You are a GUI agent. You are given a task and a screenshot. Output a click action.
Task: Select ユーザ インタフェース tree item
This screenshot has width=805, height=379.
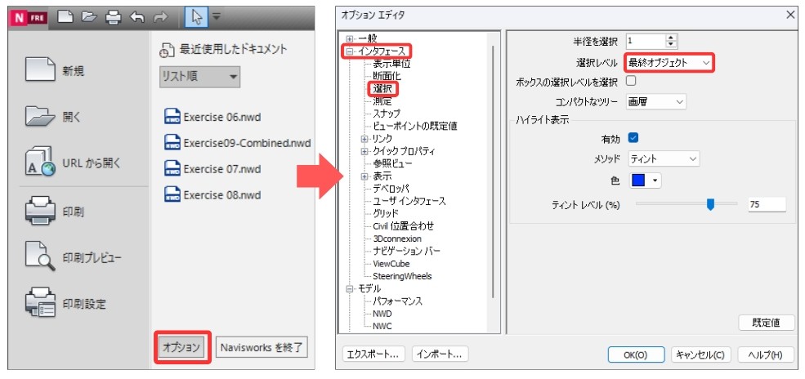click(x=409, y=201)
